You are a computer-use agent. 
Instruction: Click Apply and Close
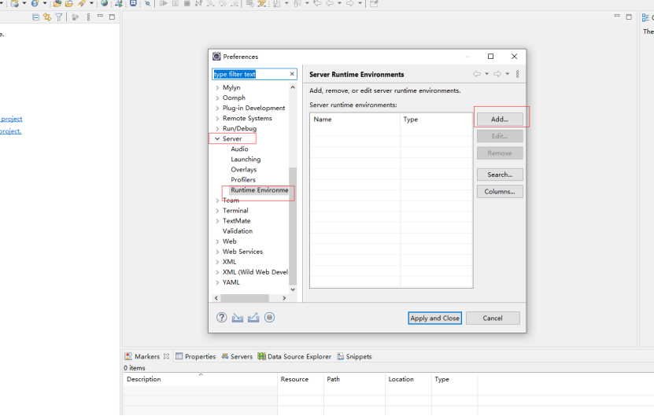tap(434, 318)
